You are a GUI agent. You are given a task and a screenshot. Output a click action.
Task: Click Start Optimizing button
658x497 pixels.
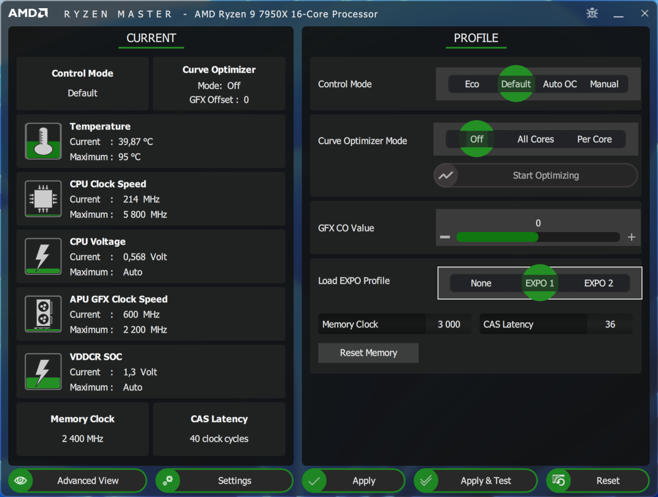pyautogui.click(x=536, y=176)
